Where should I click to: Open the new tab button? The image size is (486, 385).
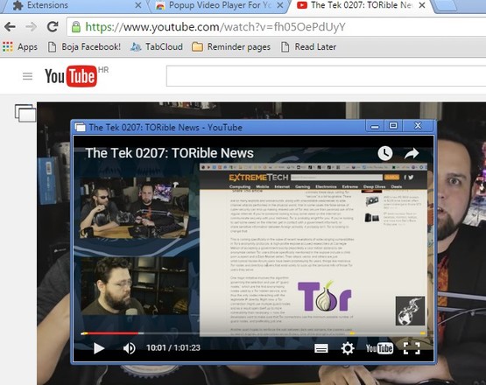(445, 5)
